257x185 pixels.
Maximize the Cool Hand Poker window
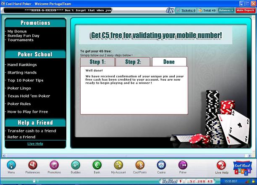pyautogui.click(x=247, y=3)
